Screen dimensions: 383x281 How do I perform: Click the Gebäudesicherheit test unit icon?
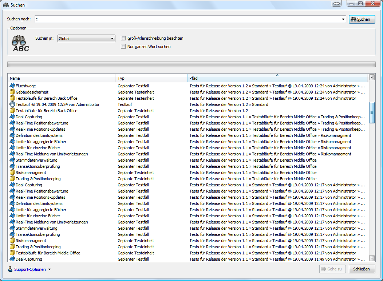tap(12, 92)
